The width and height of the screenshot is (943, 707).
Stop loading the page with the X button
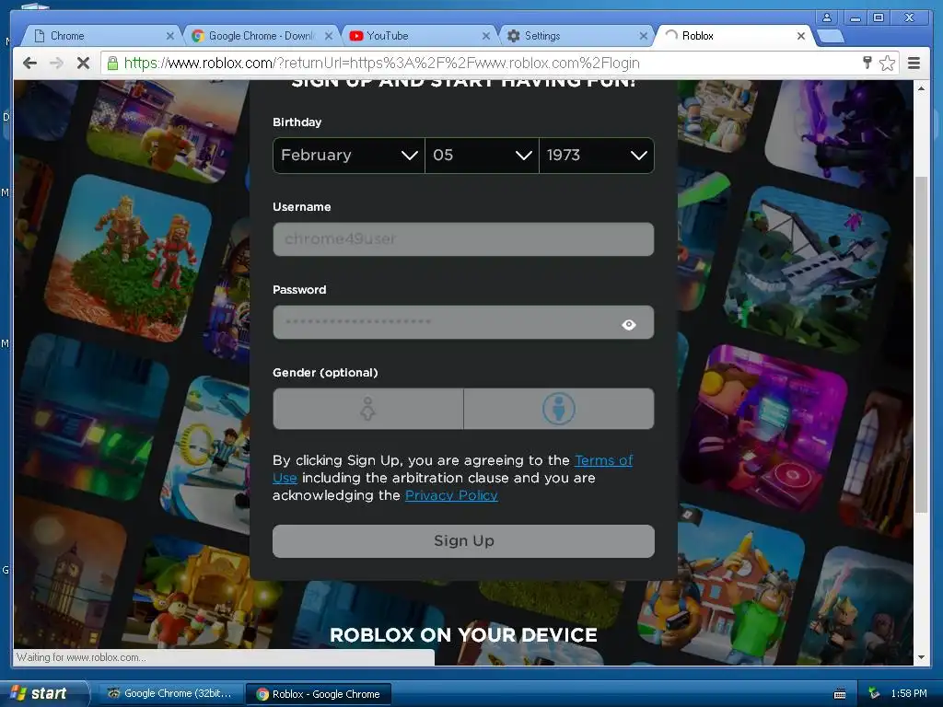pyautogui.click(x=83, y=63)
